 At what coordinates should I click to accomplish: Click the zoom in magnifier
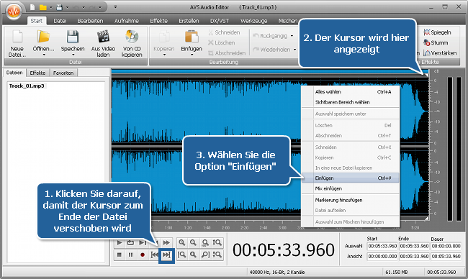(x=181, y=242)
